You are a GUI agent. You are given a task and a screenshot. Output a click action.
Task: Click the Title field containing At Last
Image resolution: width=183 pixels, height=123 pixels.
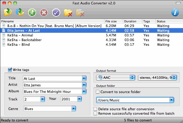click(x=52, y=79)
